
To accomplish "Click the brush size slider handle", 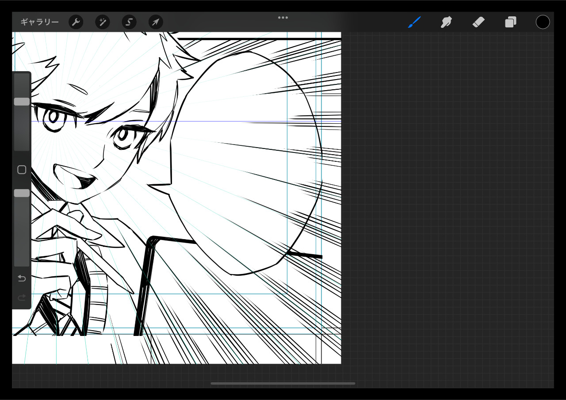I will click(x=22, y=102).
